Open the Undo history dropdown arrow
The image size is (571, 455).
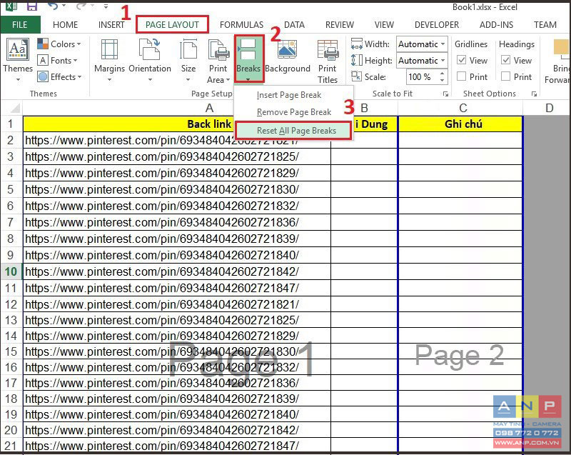click(x=64, y=6)
